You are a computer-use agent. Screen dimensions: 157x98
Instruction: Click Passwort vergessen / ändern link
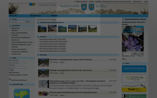coord(18,75)
